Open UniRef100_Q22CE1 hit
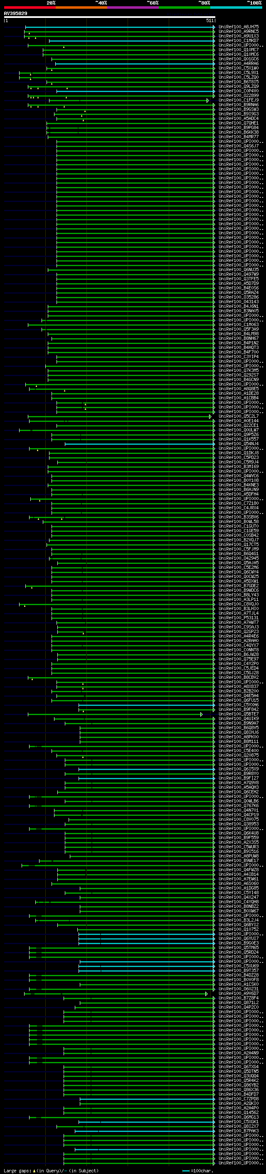266x1174 pixels. coord(239,425)
